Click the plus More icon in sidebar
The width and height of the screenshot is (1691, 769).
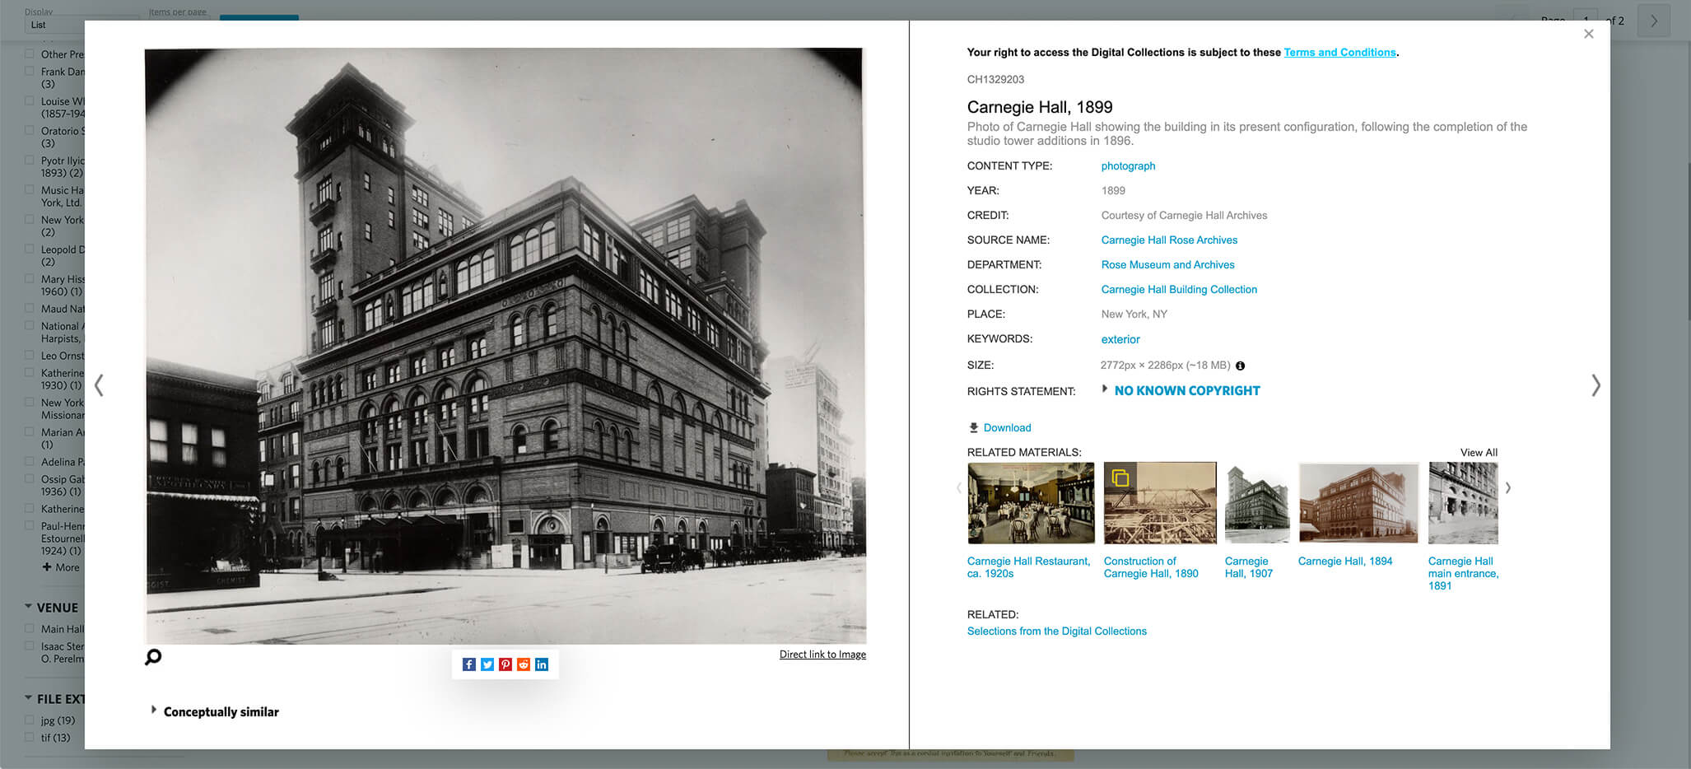click(x=47, y=567)
